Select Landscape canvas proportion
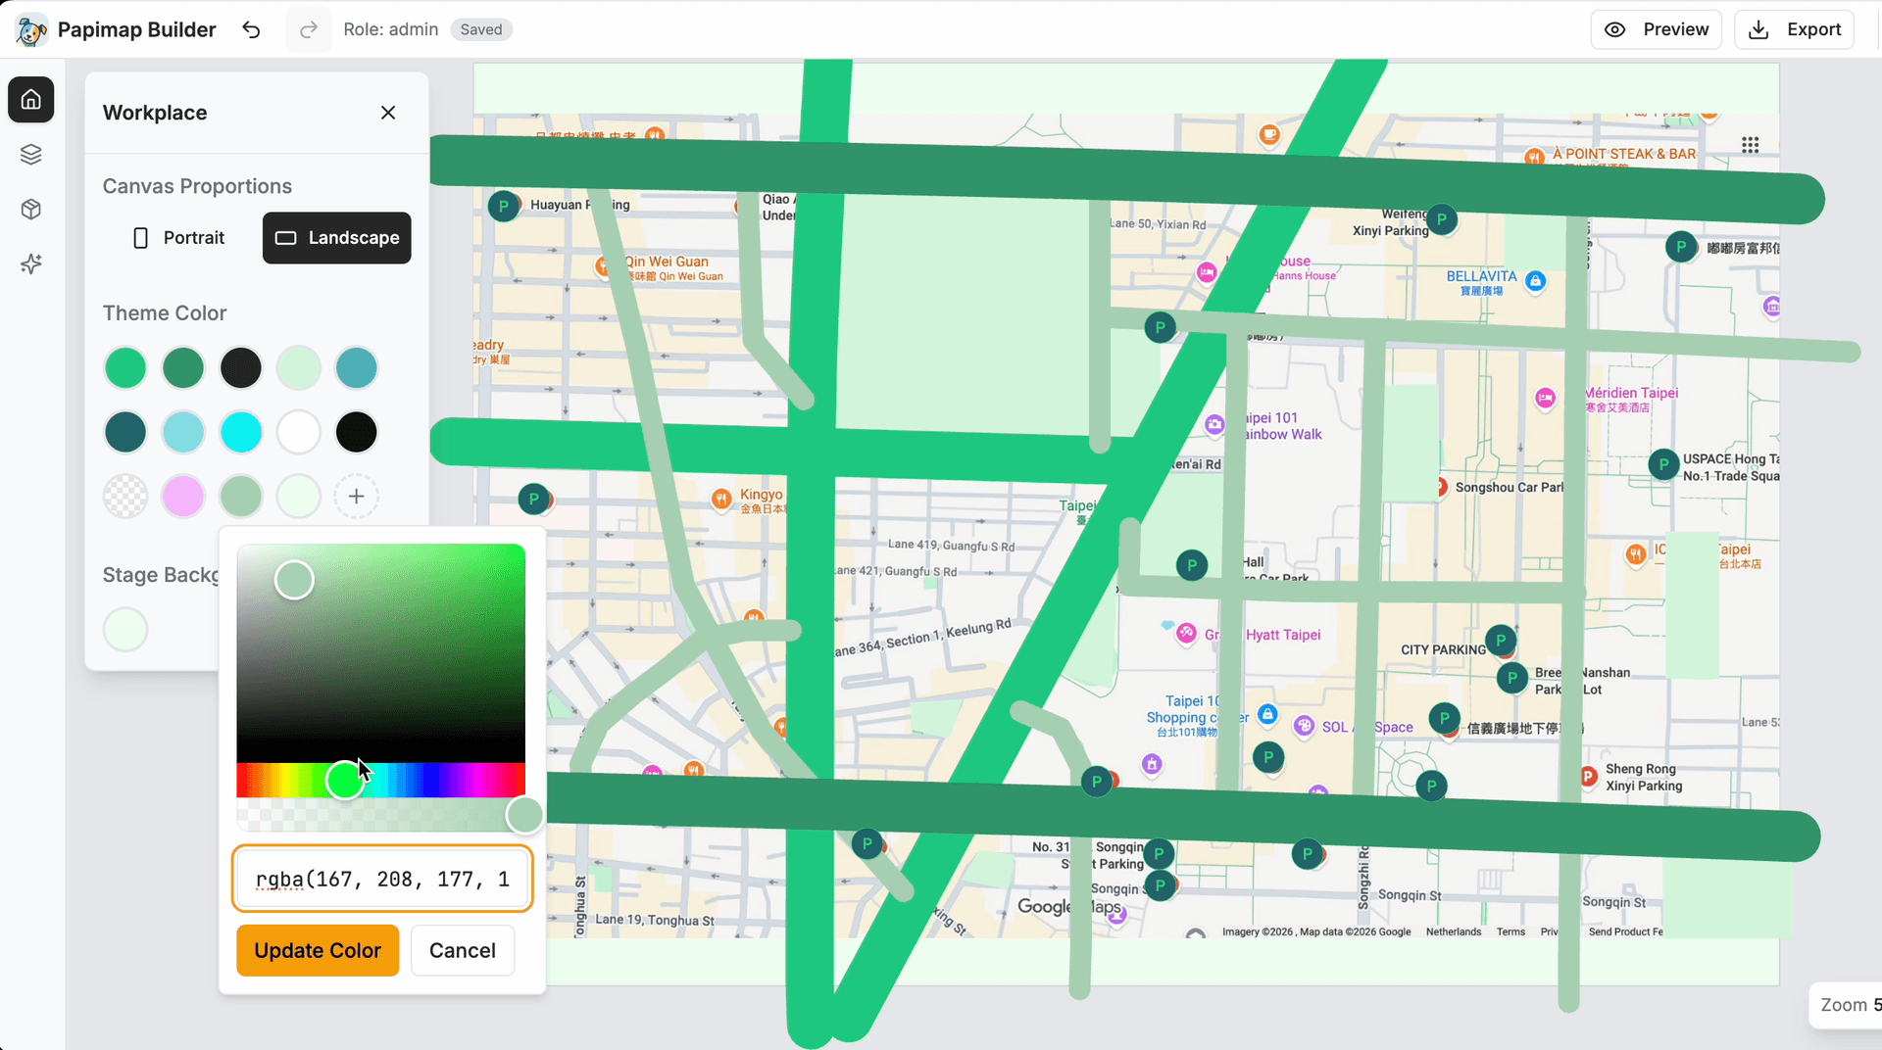This screenshot has height=1050, width=1882. [337, 238]
